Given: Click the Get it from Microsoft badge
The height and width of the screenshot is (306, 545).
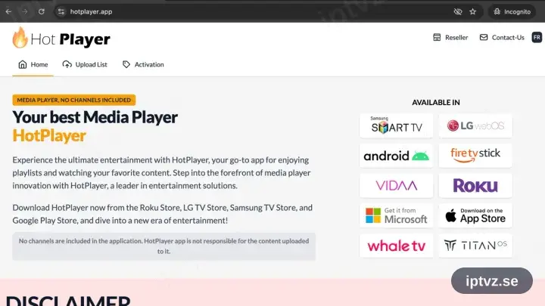Looking at the screenshot, I should (x=396, y=215).
